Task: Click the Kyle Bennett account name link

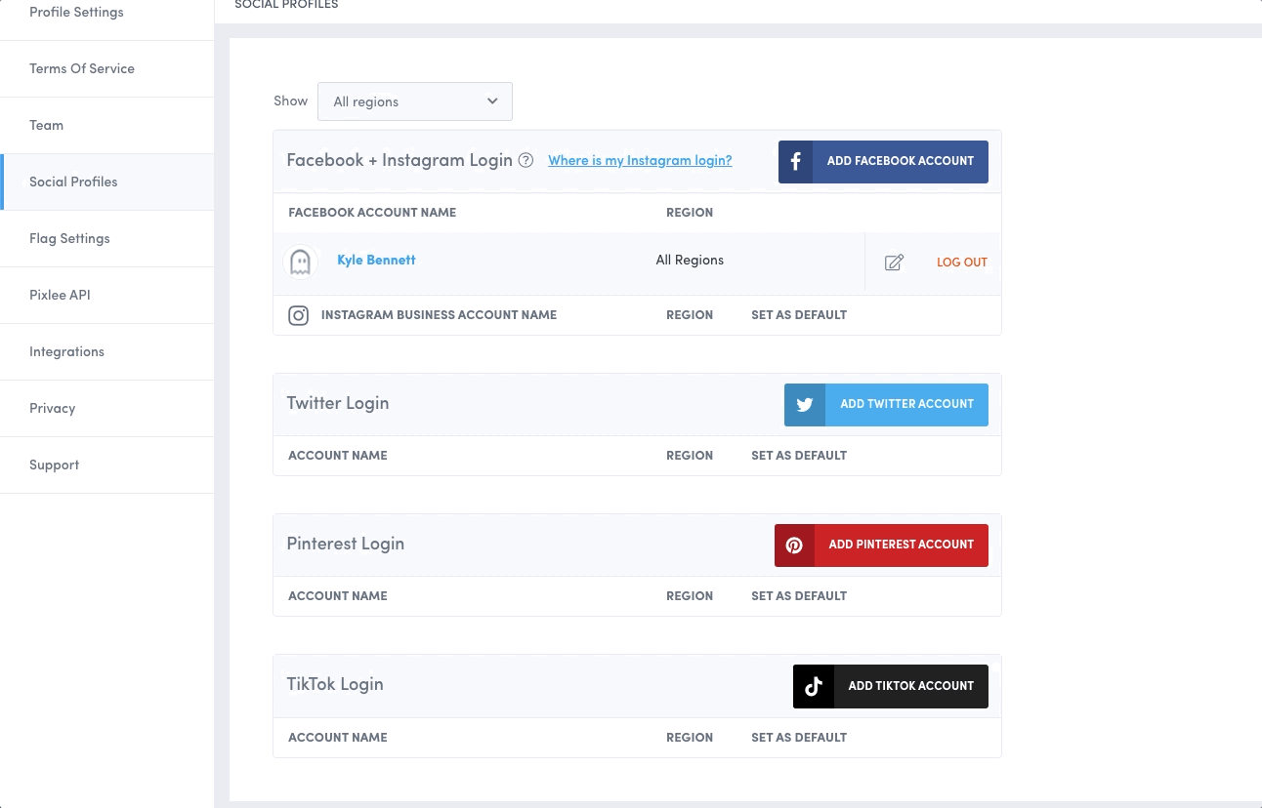Action: tap(376, 261)
